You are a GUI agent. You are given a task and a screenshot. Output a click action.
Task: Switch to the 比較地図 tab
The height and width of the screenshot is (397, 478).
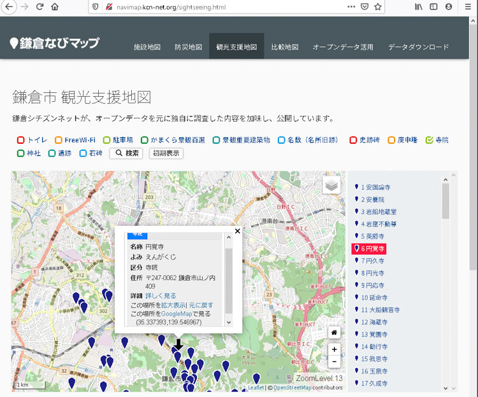[x=284, y=47]
